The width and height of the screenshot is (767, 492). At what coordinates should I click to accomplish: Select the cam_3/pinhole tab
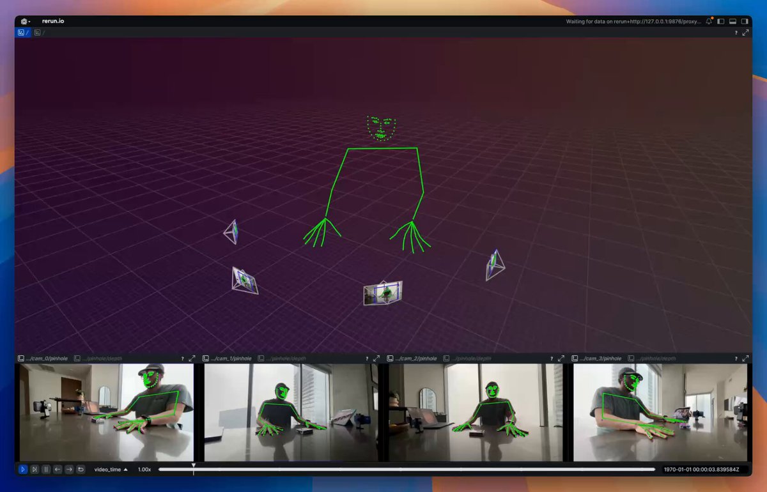597,358
